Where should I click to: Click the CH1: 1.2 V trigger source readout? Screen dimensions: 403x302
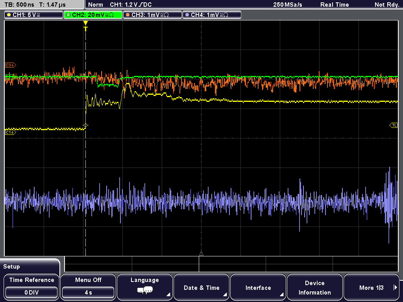131,5
